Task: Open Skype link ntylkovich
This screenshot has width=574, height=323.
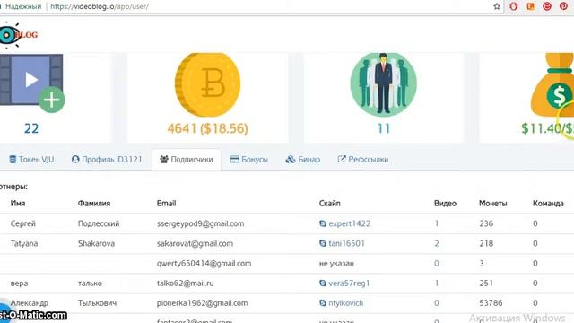Action: point(346,303)
